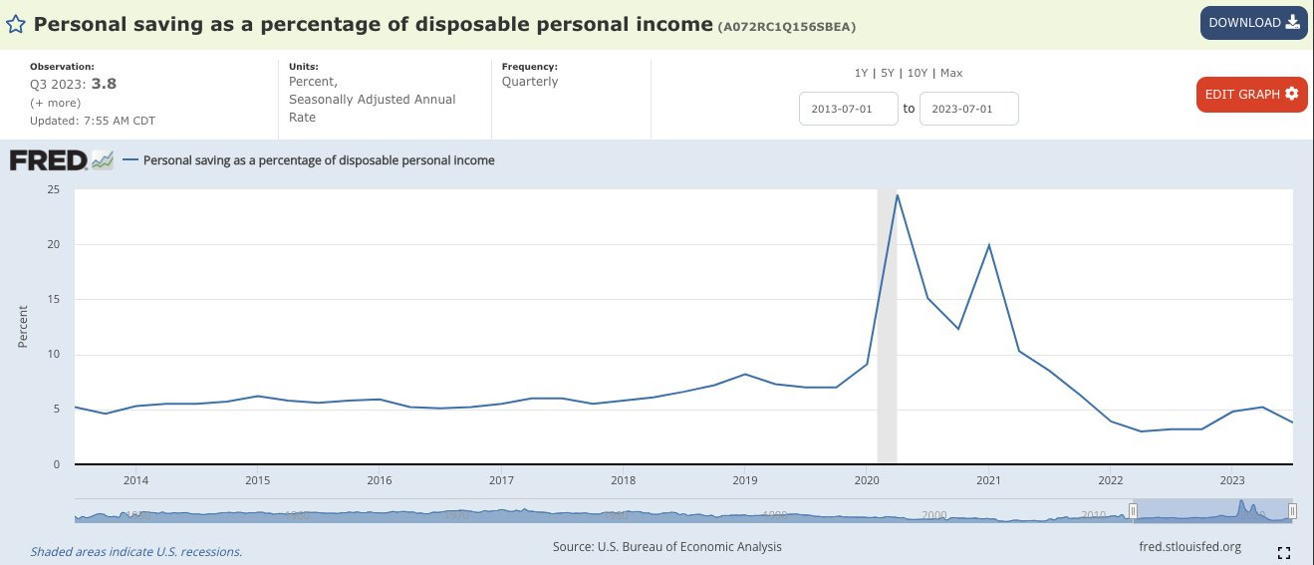Click the right handle of the range navigator
This screenshot has width=1314, height=565.
click(x=1292, y=511)
